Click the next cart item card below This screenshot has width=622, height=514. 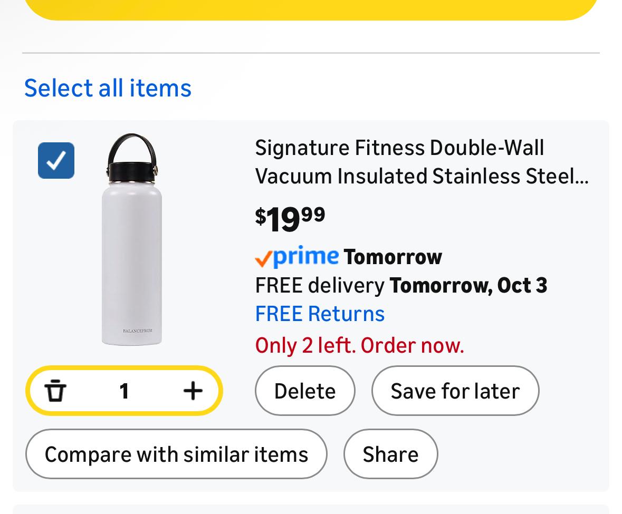311,509
